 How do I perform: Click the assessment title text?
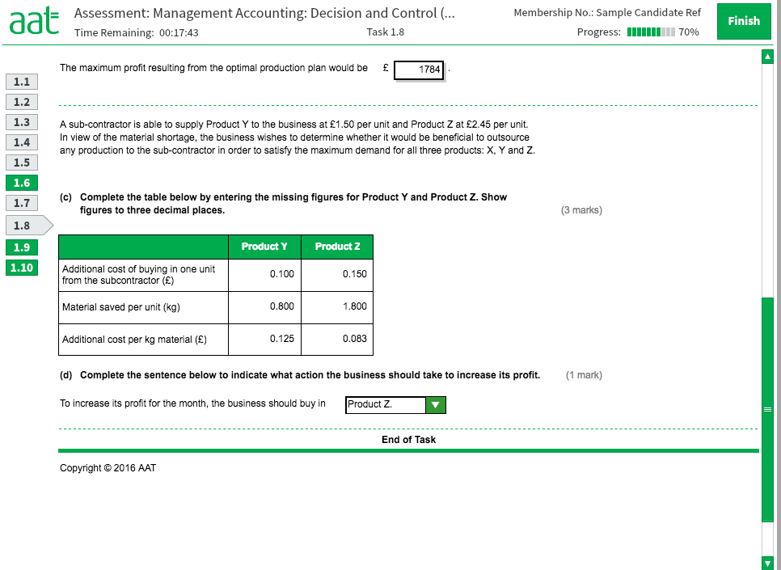point(264,14)
